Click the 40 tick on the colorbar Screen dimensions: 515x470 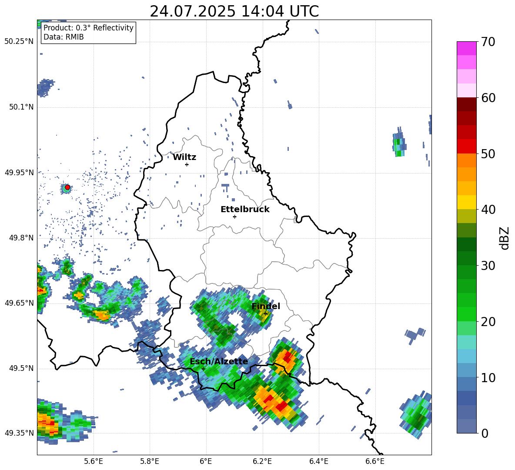point(488,210)
